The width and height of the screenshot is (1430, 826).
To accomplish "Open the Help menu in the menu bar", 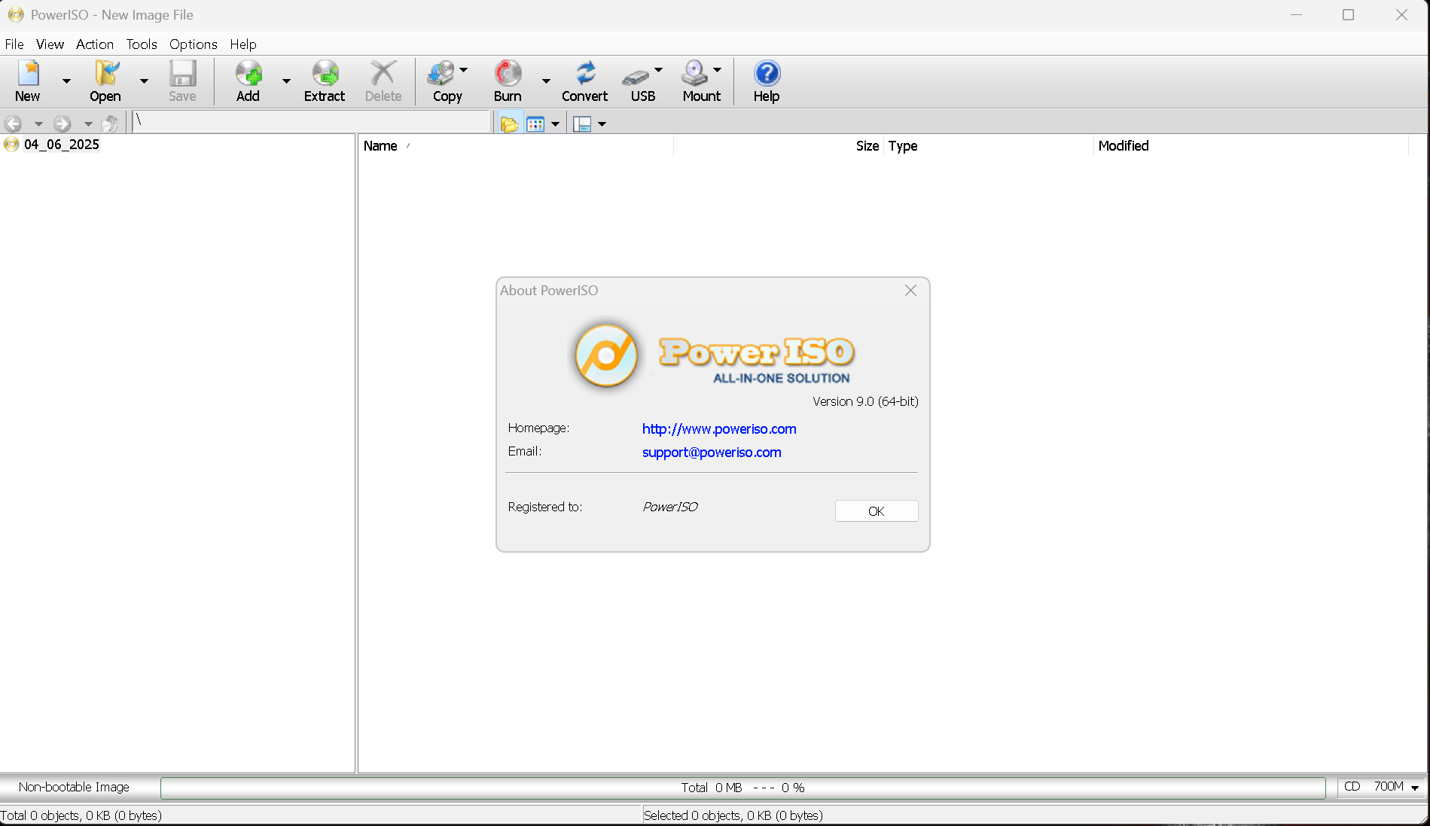I will 243,44.
